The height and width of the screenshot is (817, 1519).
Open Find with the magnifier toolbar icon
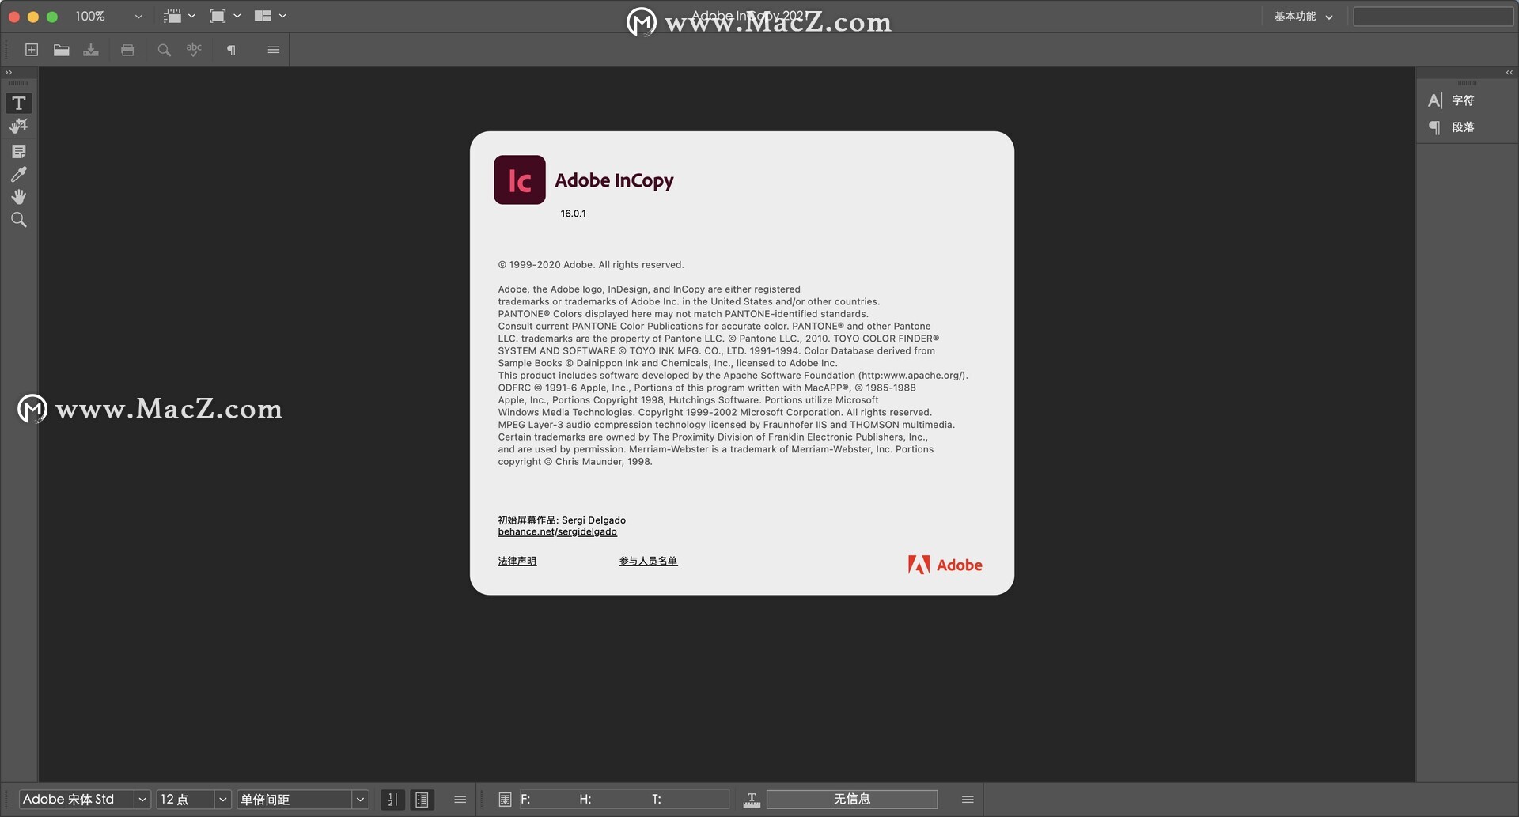(x=164, y=50)
